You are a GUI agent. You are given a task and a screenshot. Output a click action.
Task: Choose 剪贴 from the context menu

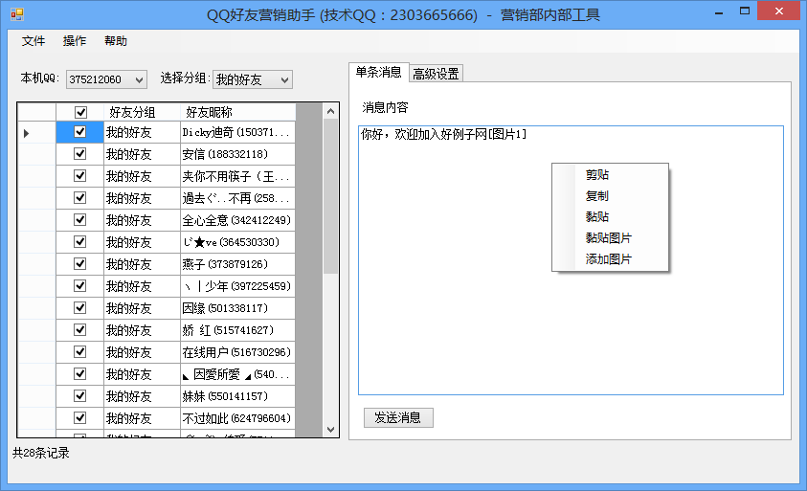tap(611, 175)
